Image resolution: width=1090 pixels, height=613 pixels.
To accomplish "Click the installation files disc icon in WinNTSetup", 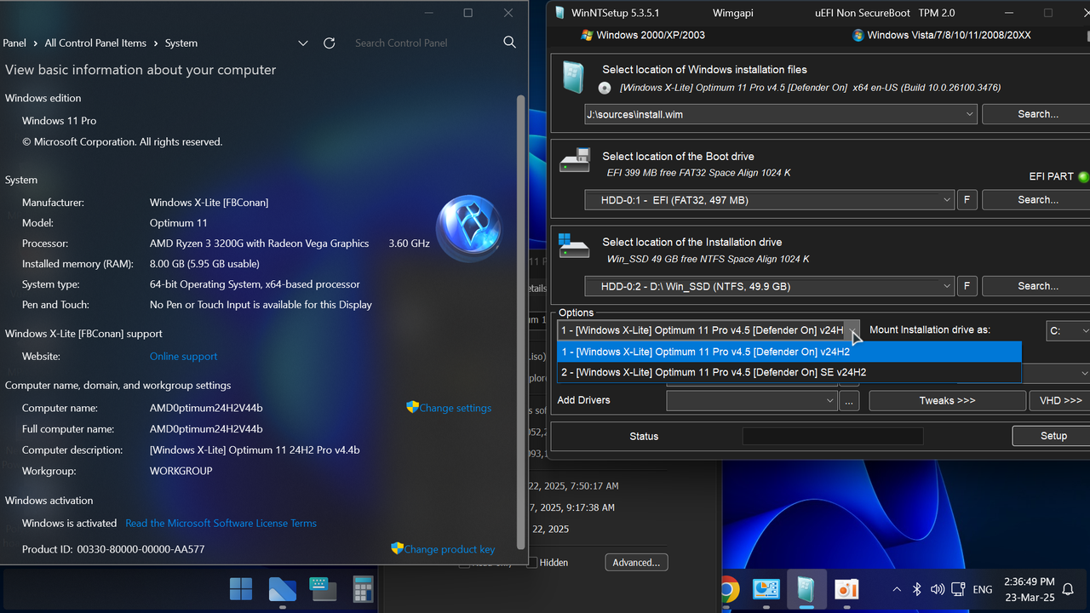I will tap(572, 77).
